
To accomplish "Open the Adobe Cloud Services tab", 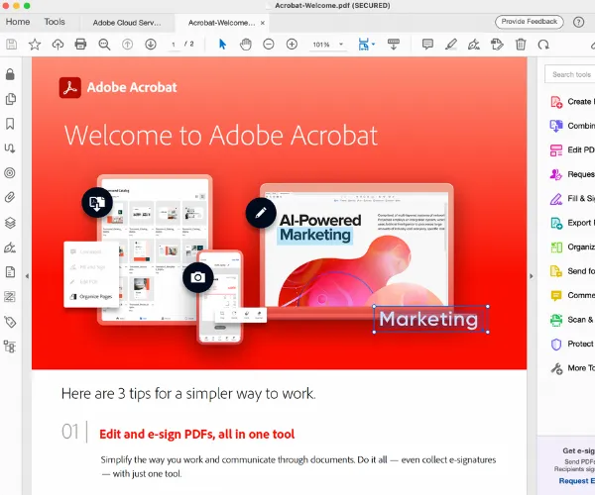I will coord(127,23).
